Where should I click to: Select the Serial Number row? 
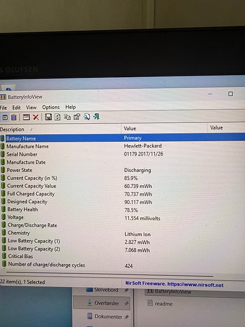pyautogui.click(x=123, y=154)
